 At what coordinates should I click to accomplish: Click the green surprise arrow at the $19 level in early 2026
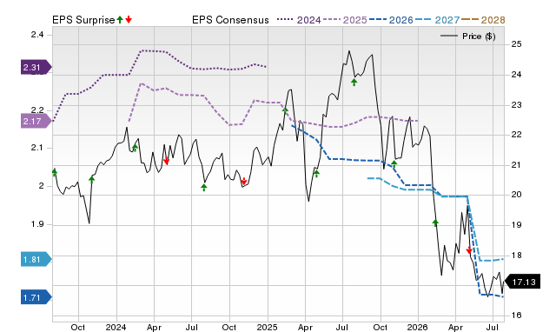coord(435,222)
